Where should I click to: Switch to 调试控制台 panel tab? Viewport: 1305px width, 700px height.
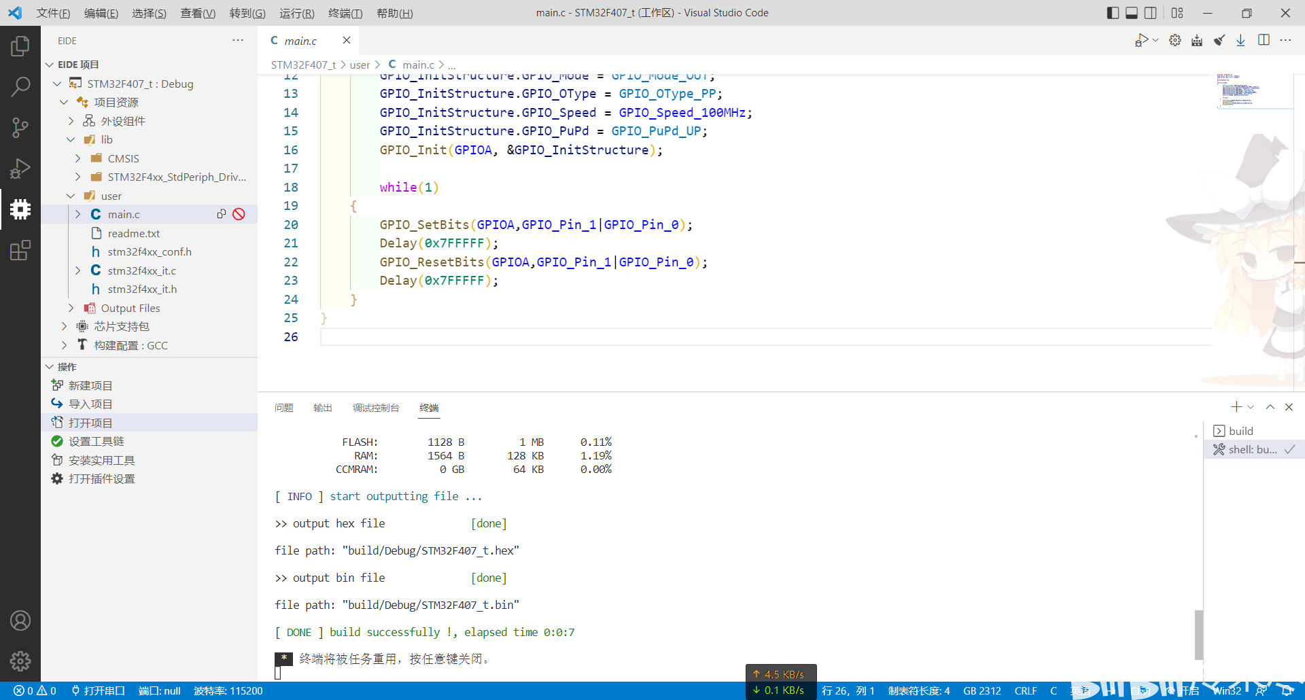pos(376,408)
